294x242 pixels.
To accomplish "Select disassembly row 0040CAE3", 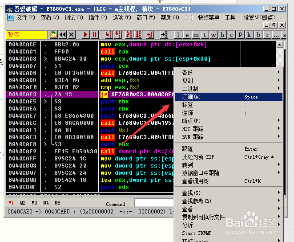I will tap(90, 94).
